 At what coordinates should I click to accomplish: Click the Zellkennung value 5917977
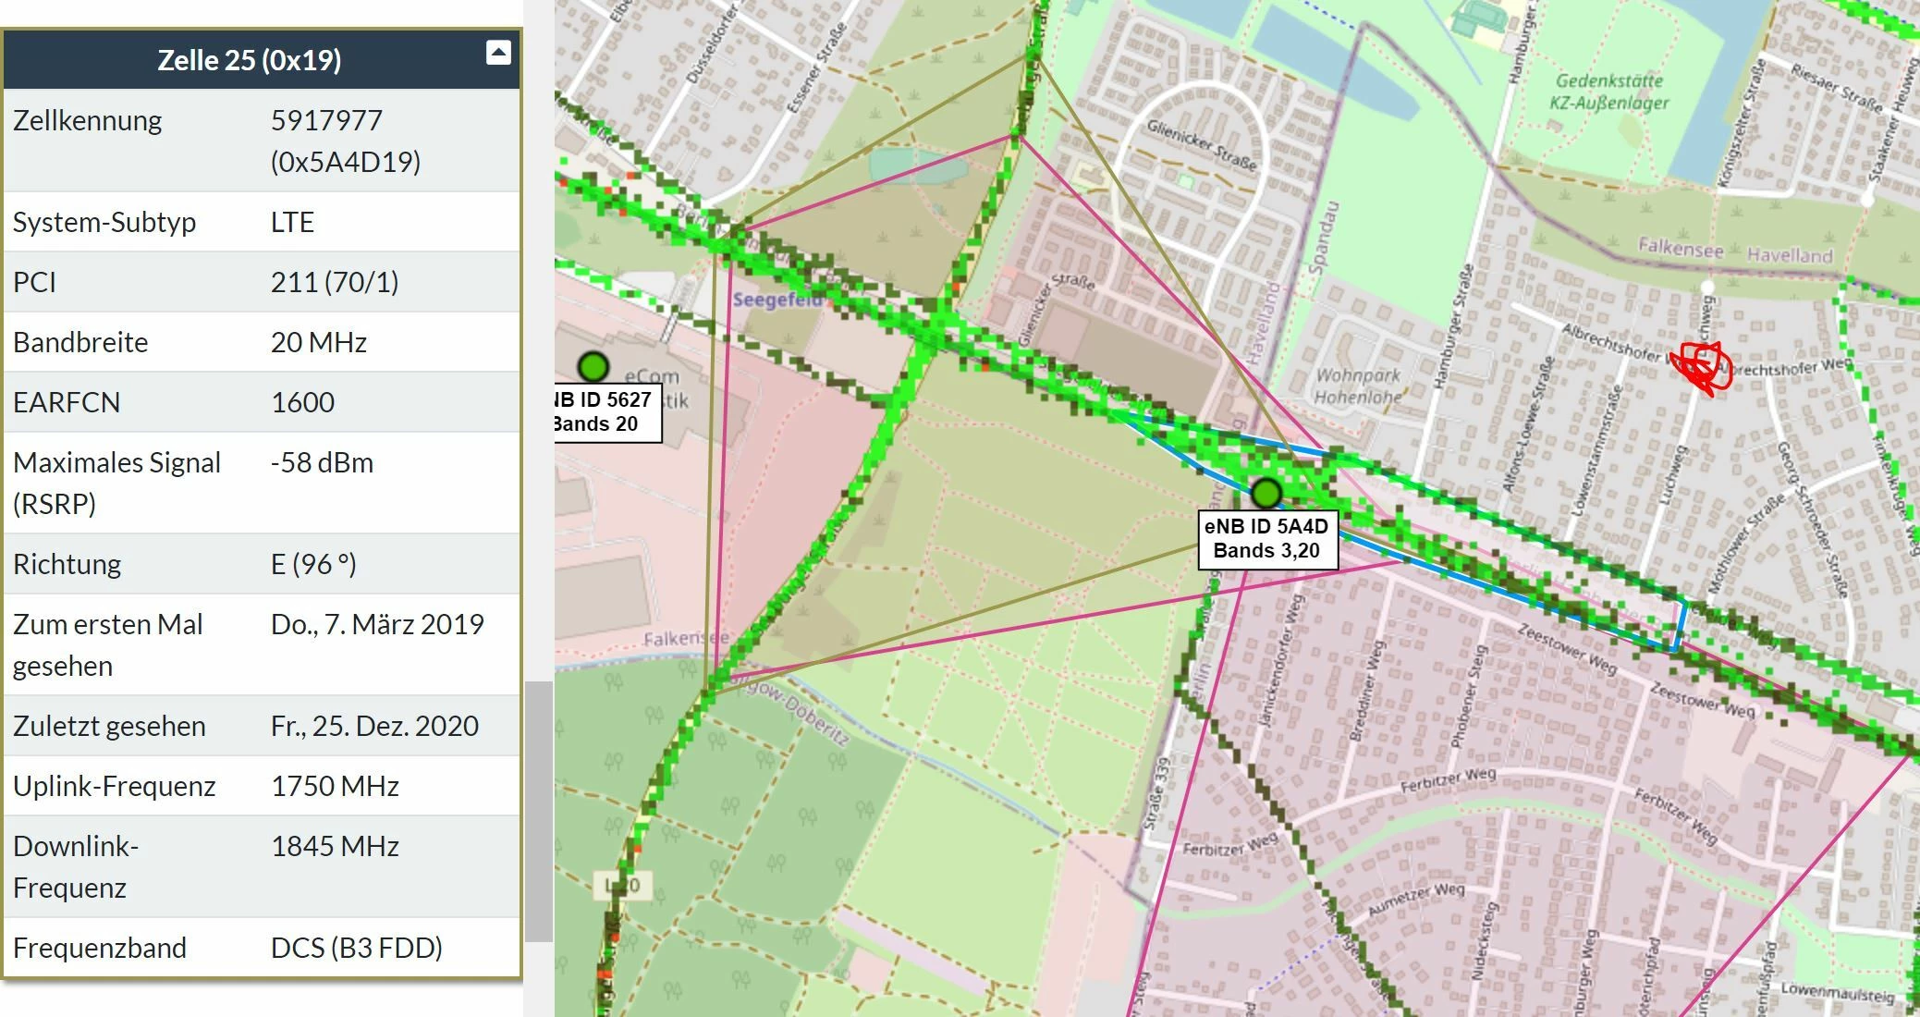326,120
